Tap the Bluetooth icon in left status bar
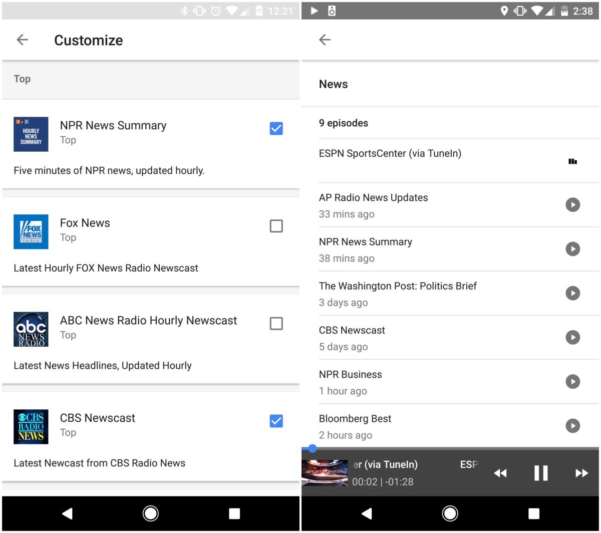Image resolution: width=601 pixels, height=533 pixels. click(184, 11)
